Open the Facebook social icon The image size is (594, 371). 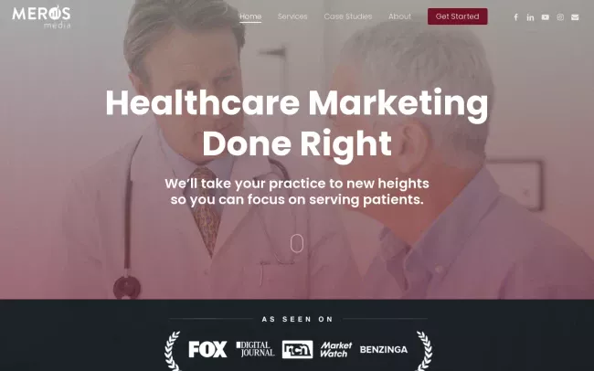click(x=515, y=17)
